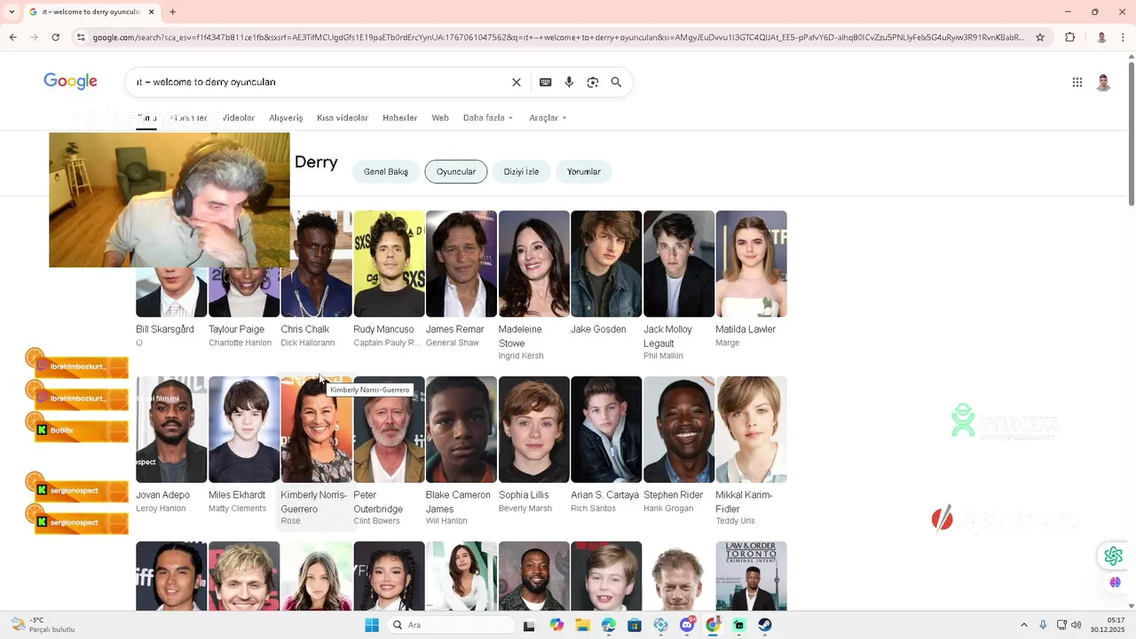The height and width of the screenshot is (639, 1136).
Task: Open the weather widget in the taskbar
Action: click(43, 625)
